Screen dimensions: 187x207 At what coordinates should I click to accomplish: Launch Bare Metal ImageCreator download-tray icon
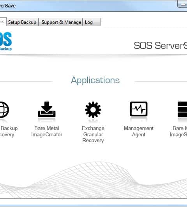(x=47, y=109)
